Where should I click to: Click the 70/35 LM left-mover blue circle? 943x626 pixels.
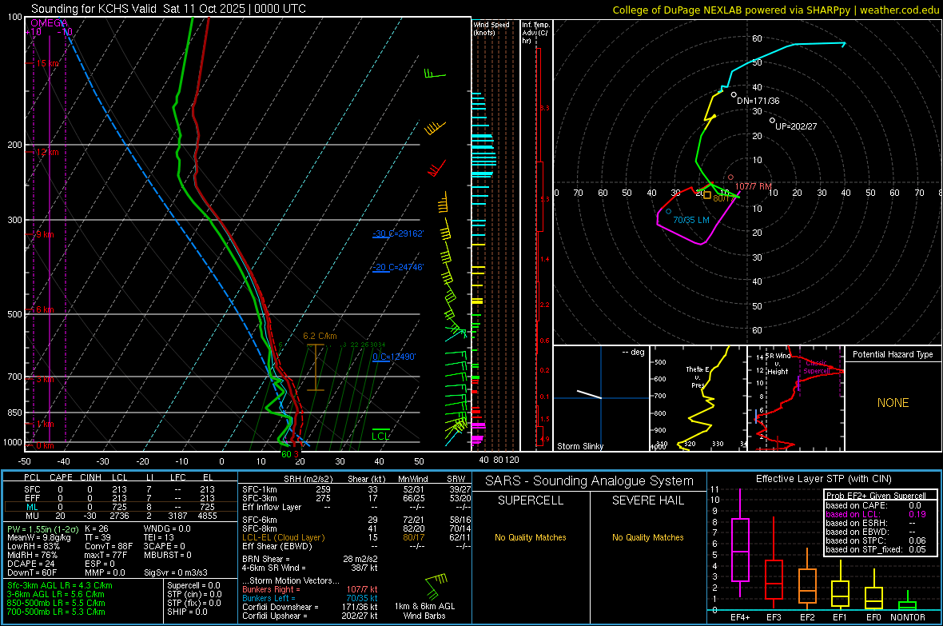[x=668, y=211]
